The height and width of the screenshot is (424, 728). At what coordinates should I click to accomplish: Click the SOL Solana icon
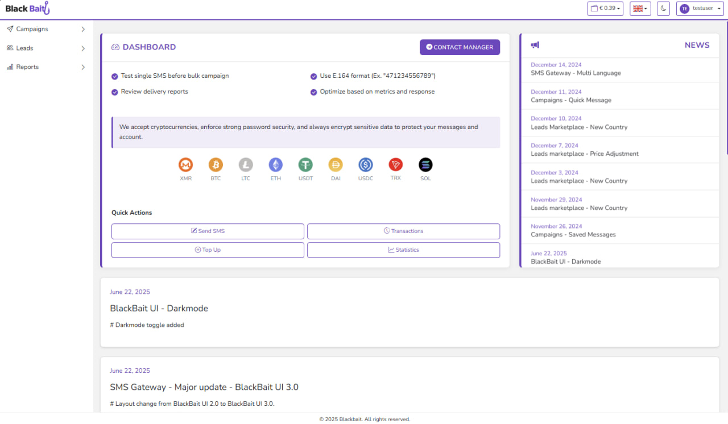click(x=425, y=165)
